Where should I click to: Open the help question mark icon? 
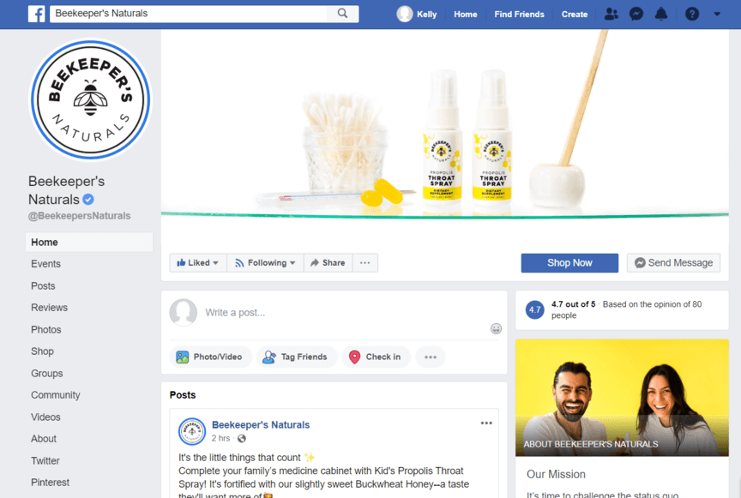[692, 15]
